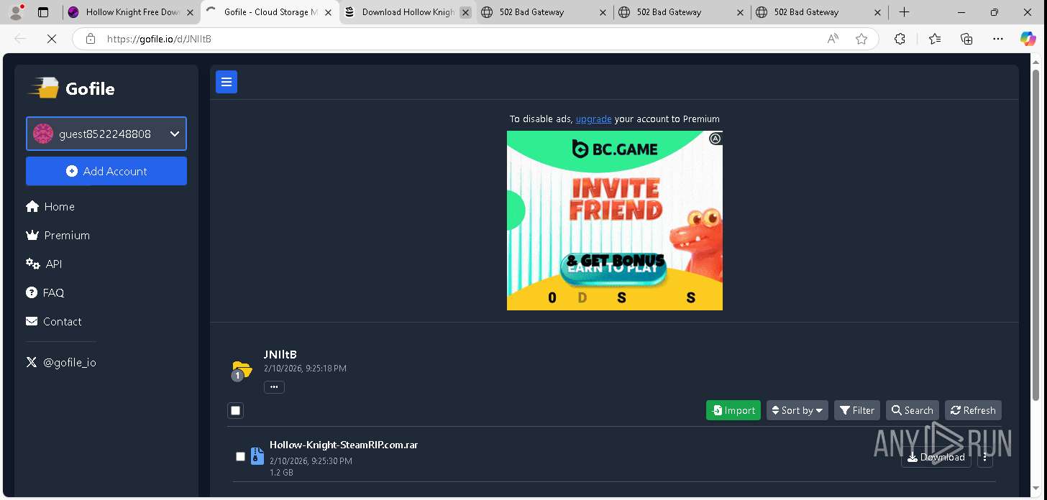Download the Hollow-Knight-SteamRIP.com.rar file
The height and width of the screenshot is (500, 1047).
coord(936,457)
